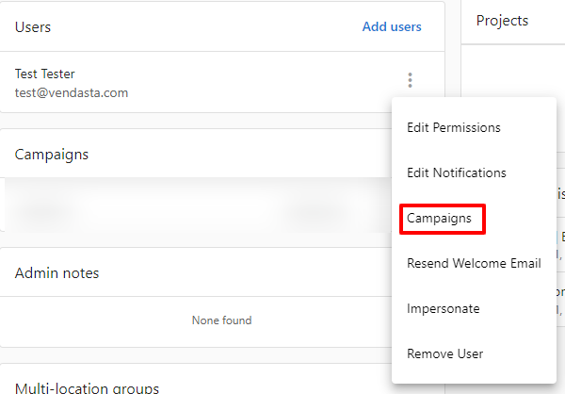This screenshot has height=394, width=565.
Task: Choose Edit Notifications in the user menu
Action: pos(456,172)
